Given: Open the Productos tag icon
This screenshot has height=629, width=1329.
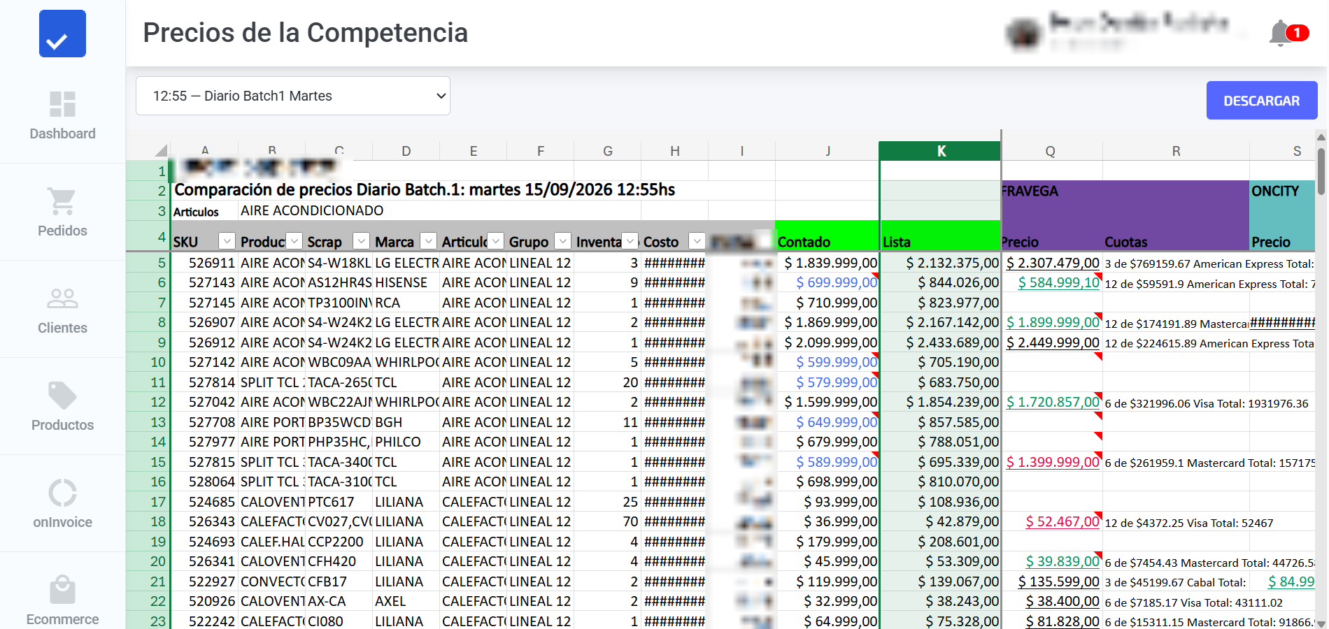Looking at the screenshot, I should coord(62,396).
